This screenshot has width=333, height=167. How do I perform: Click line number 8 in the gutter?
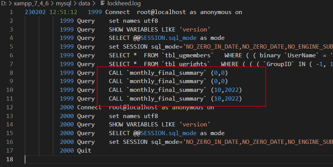pos(11,73)
